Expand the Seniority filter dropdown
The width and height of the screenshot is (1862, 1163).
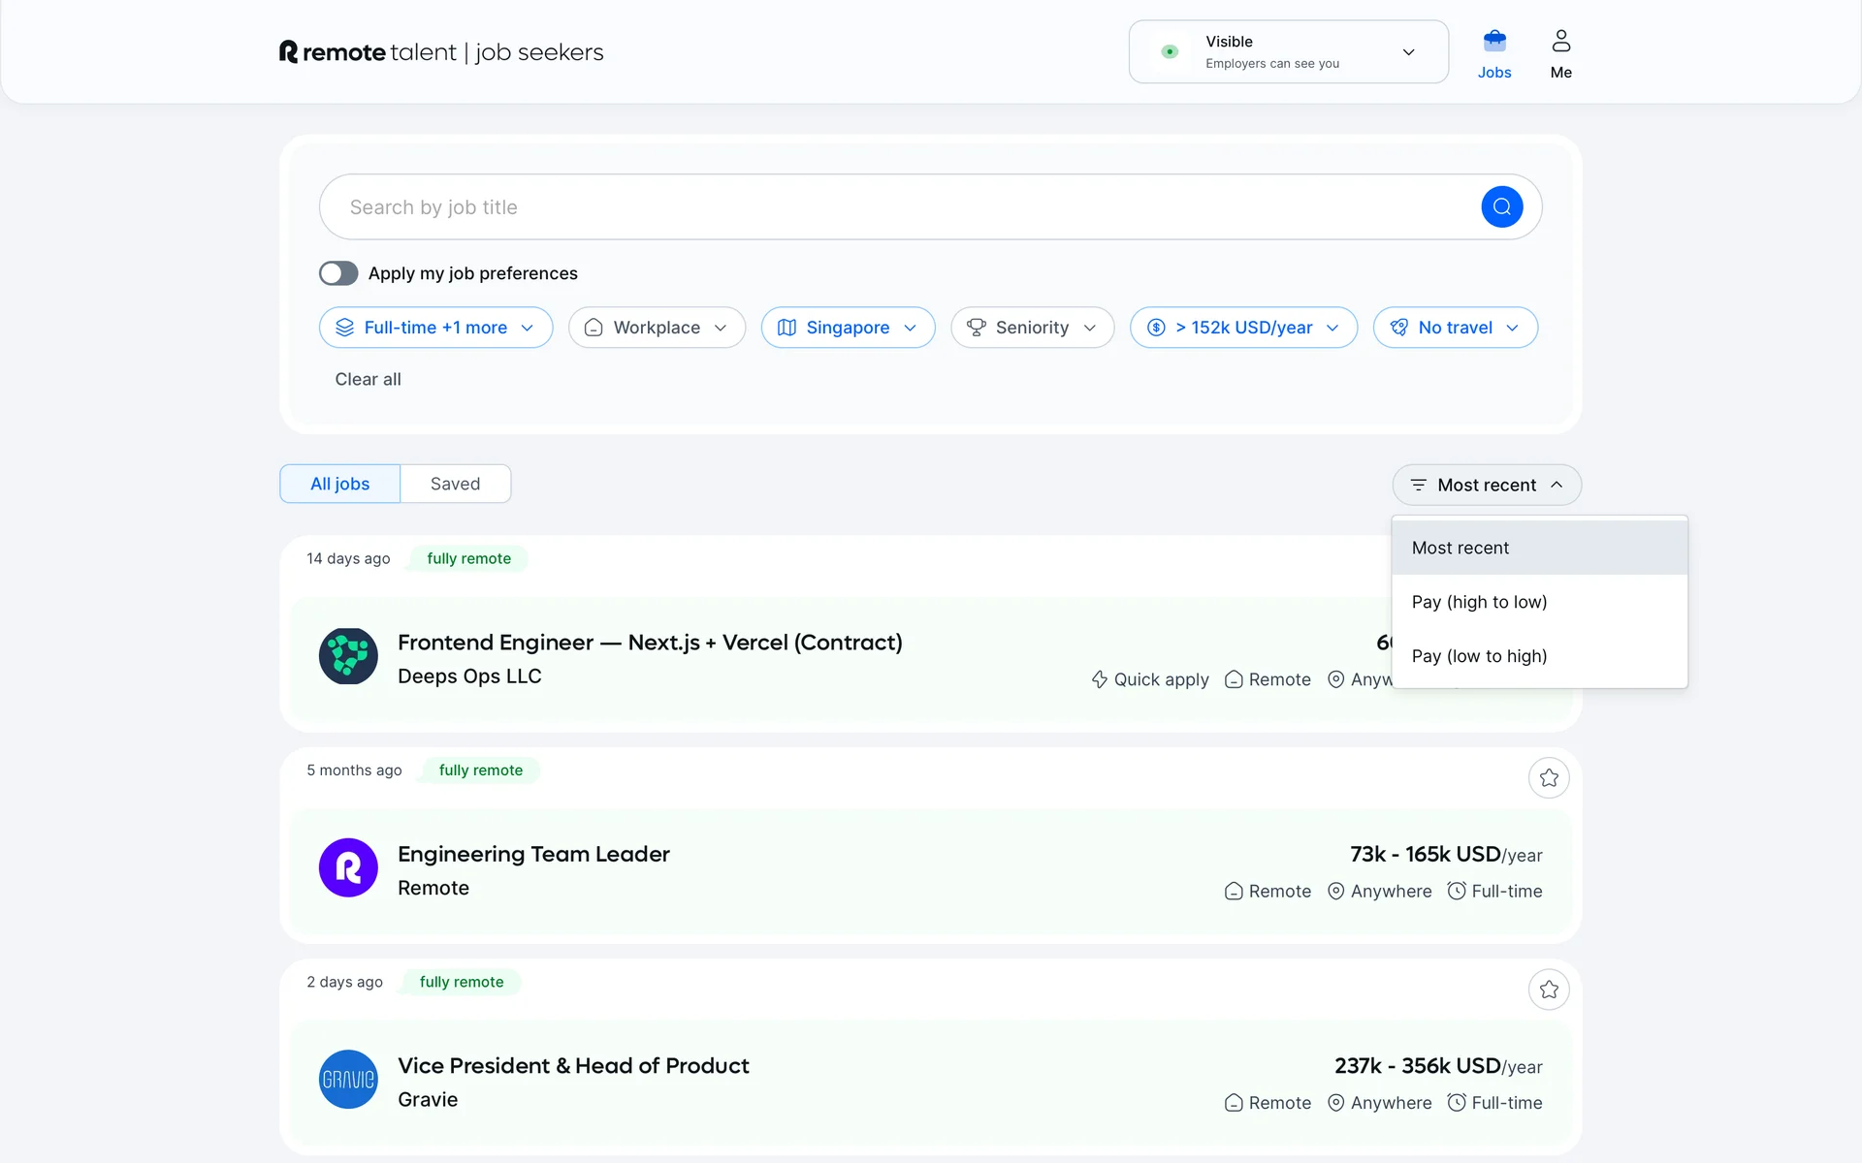point(1032,328)
